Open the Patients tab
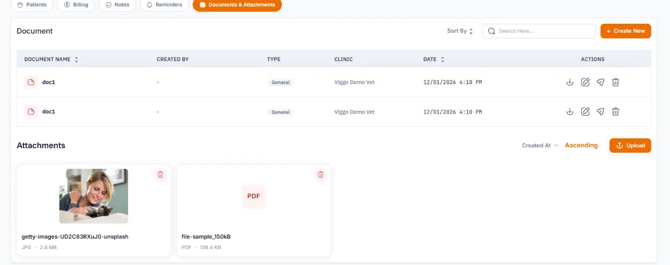Screen dimensions: 670x265 32,5
